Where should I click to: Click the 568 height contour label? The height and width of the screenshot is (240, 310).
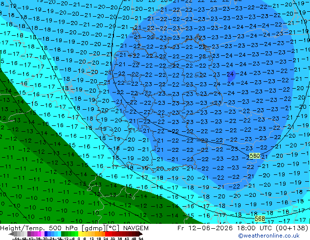260,219
